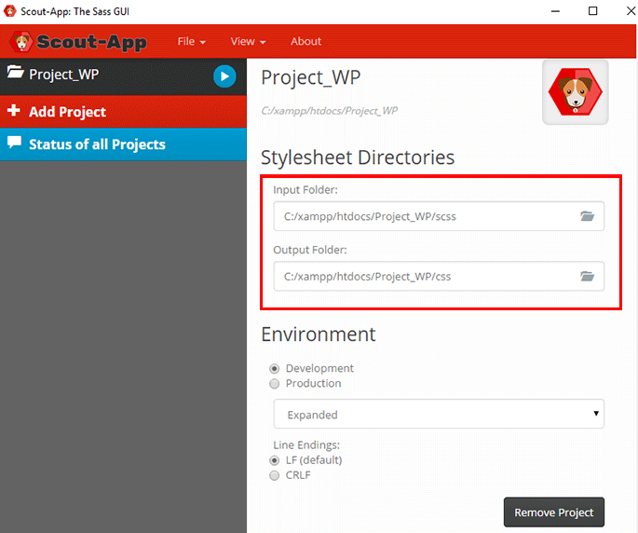Select the Development environment radio button
This screenshot has width=638, height=533.
coord(274,369)
